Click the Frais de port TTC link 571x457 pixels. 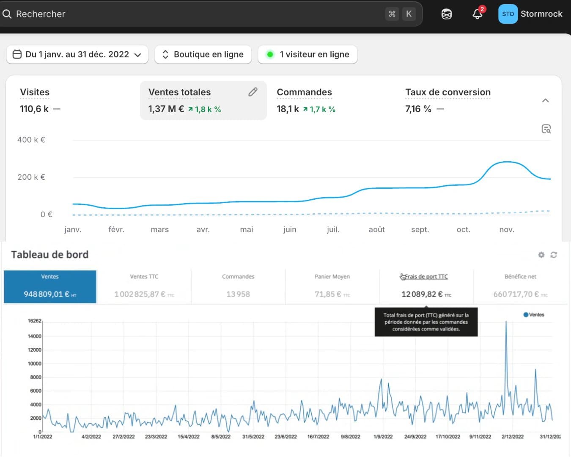point(426,277)
